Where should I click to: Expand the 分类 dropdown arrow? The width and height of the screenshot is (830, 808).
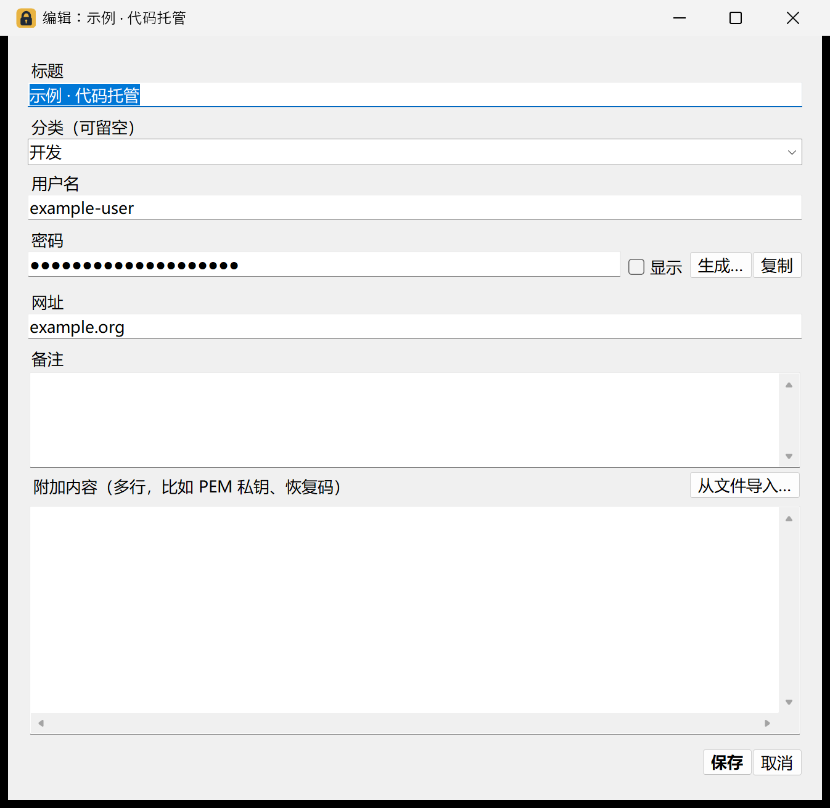pyautogui.click(x=792, y=152)
